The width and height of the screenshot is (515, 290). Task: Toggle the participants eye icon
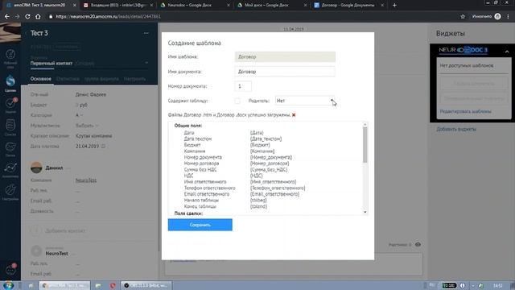pos(418,245)
